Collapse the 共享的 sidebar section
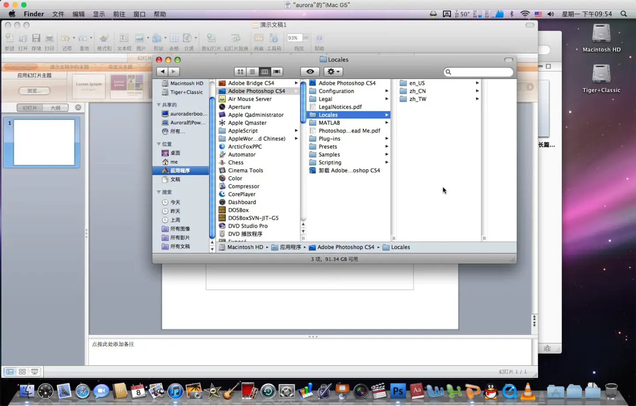Image resolution: width=636 pixels, height=406 pixels. (159, 105)
